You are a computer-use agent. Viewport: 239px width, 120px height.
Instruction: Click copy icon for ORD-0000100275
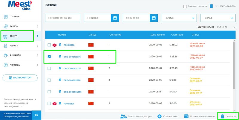(x=60, y=56)
